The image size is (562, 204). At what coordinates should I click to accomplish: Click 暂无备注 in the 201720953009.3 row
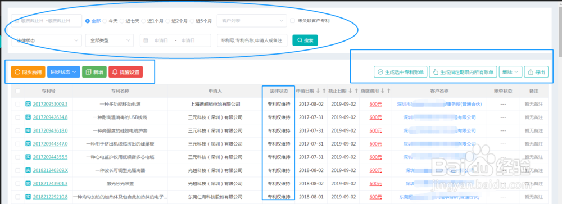point(534,105)
